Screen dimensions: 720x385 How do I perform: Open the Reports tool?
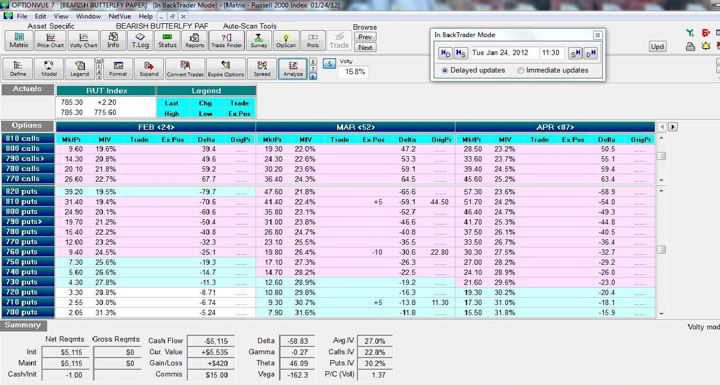[195, 40]
